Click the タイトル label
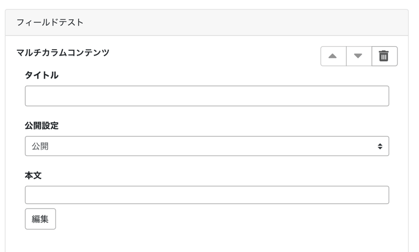The height and width of the screenshot is (252, 419). click(x=41, y=75)
